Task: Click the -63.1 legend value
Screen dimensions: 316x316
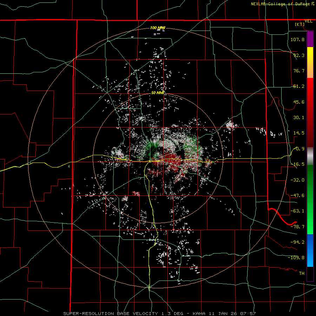Action: click(297, 211)
